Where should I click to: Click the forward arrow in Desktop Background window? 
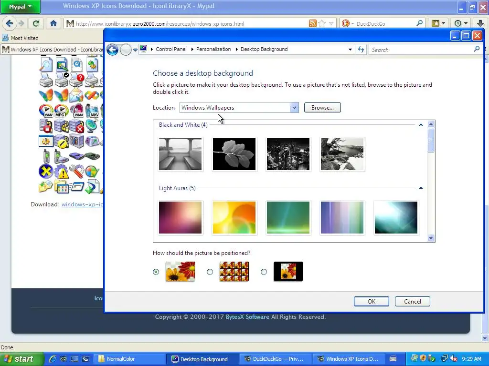(126, 50)
